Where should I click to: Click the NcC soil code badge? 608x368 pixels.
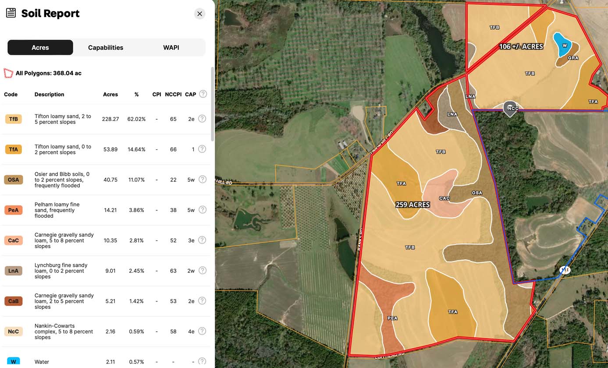(x=13, y=331)
